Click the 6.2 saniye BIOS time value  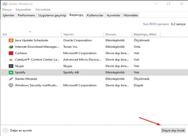point(178,24)
